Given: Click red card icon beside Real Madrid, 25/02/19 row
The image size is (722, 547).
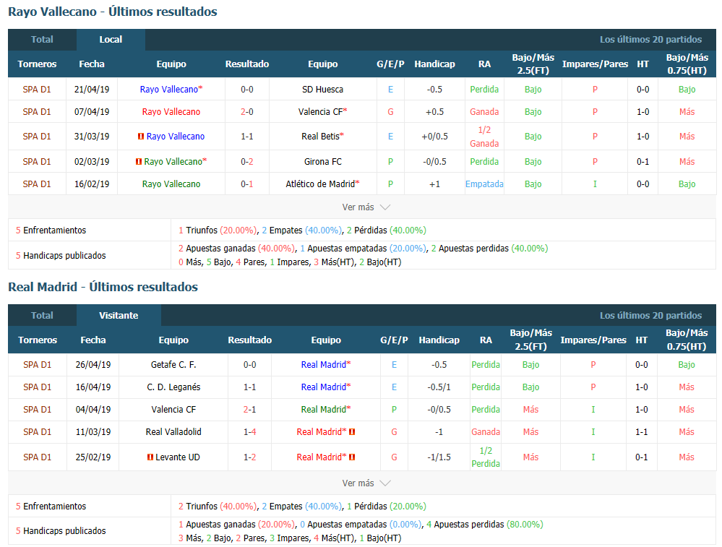Looking at the screenshot, I should tap(352, 457).
